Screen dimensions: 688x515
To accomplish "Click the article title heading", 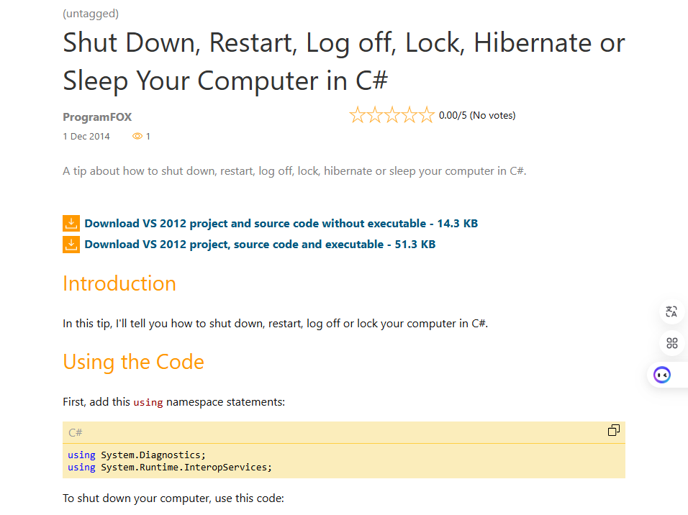I will 343,61.
